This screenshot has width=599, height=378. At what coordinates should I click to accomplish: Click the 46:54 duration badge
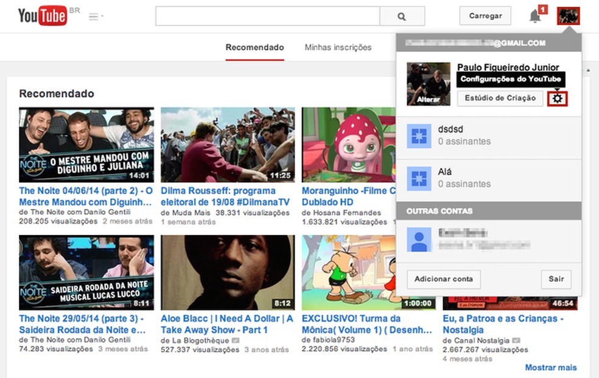point(562,303)
